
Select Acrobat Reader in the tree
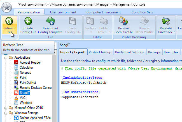[x=30, y=63]
